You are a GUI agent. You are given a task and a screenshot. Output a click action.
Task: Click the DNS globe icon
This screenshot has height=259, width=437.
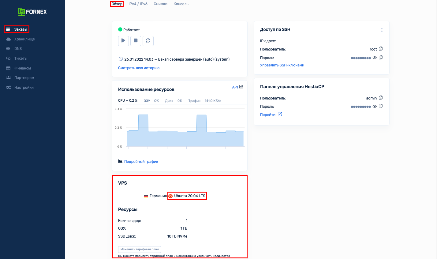8,49
